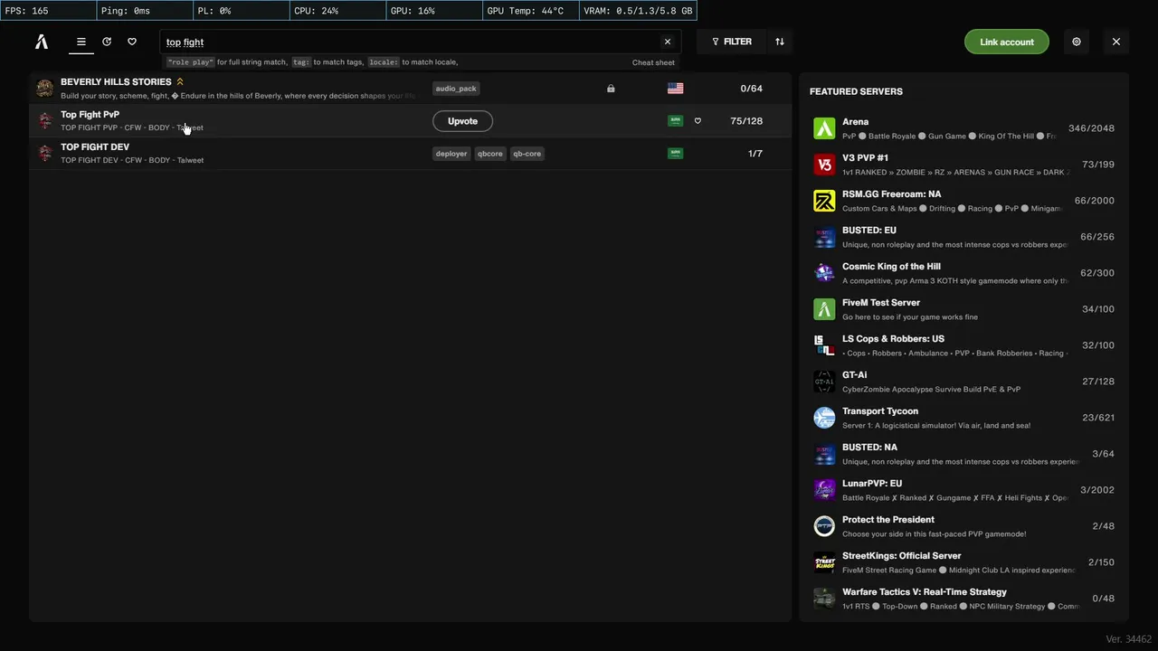Clear the search field with the x icon

[668, 42]
